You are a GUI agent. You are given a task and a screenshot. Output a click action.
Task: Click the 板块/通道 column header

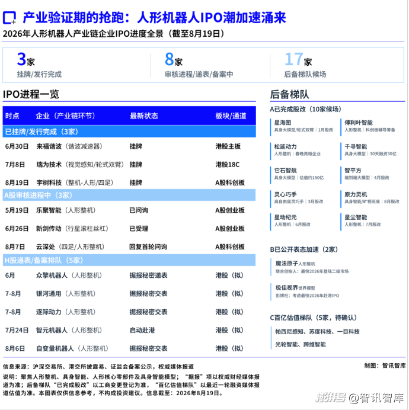231,116
